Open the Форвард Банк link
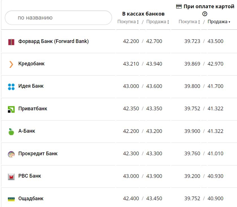 pyautogui.click(x=53, y=41)
